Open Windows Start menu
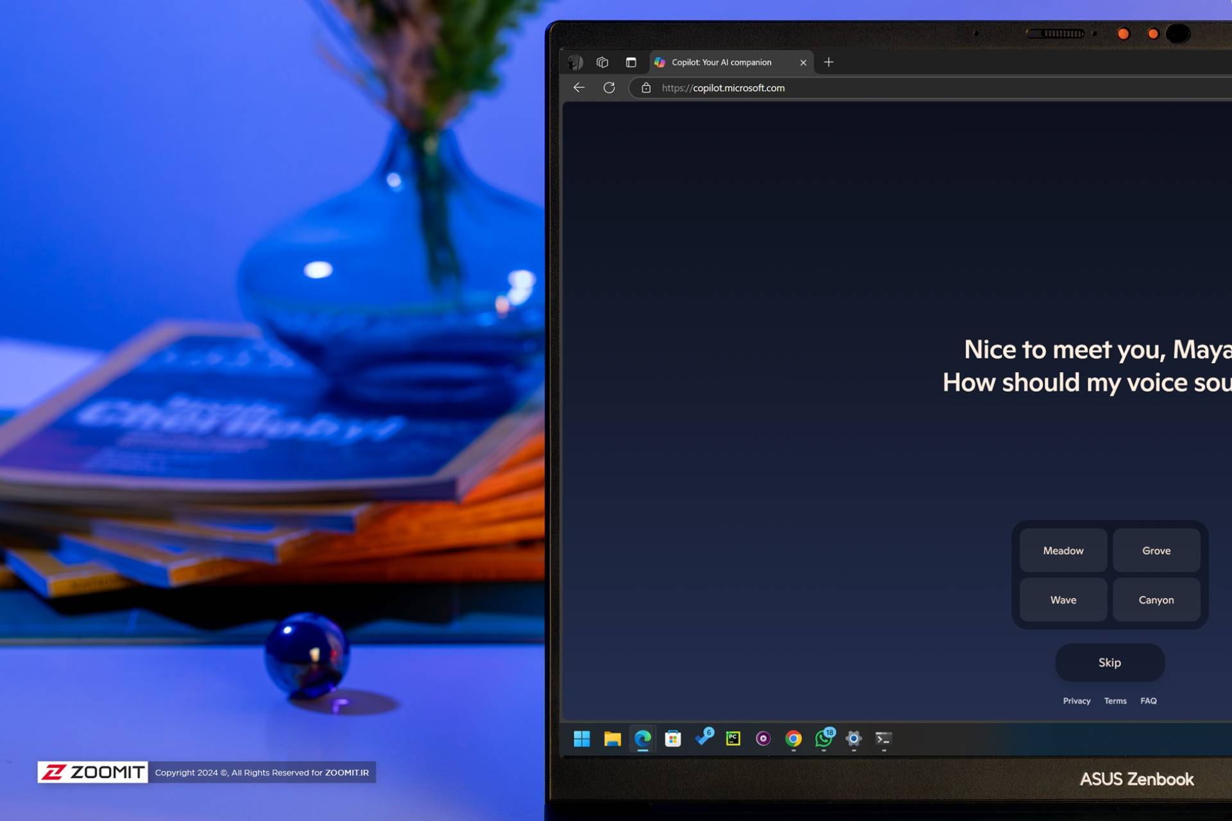The image size is (1232, 821). click(582, 738)
